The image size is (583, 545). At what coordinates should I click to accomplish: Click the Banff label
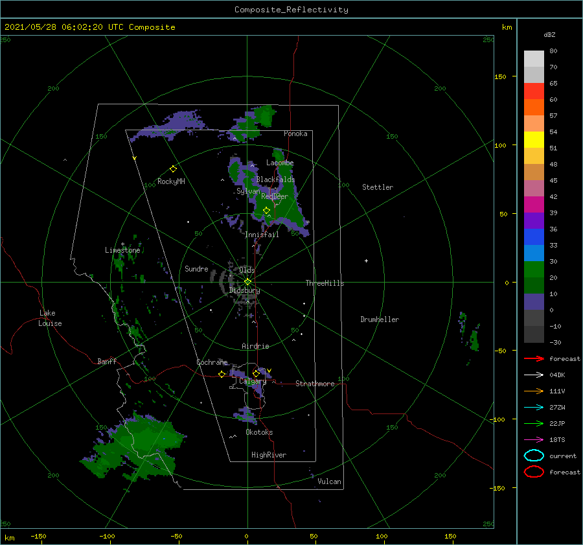(x=107, y=361)
